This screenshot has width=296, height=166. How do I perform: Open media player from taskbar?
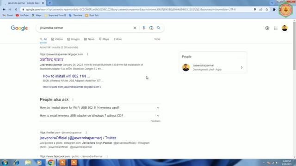point(39,163)
